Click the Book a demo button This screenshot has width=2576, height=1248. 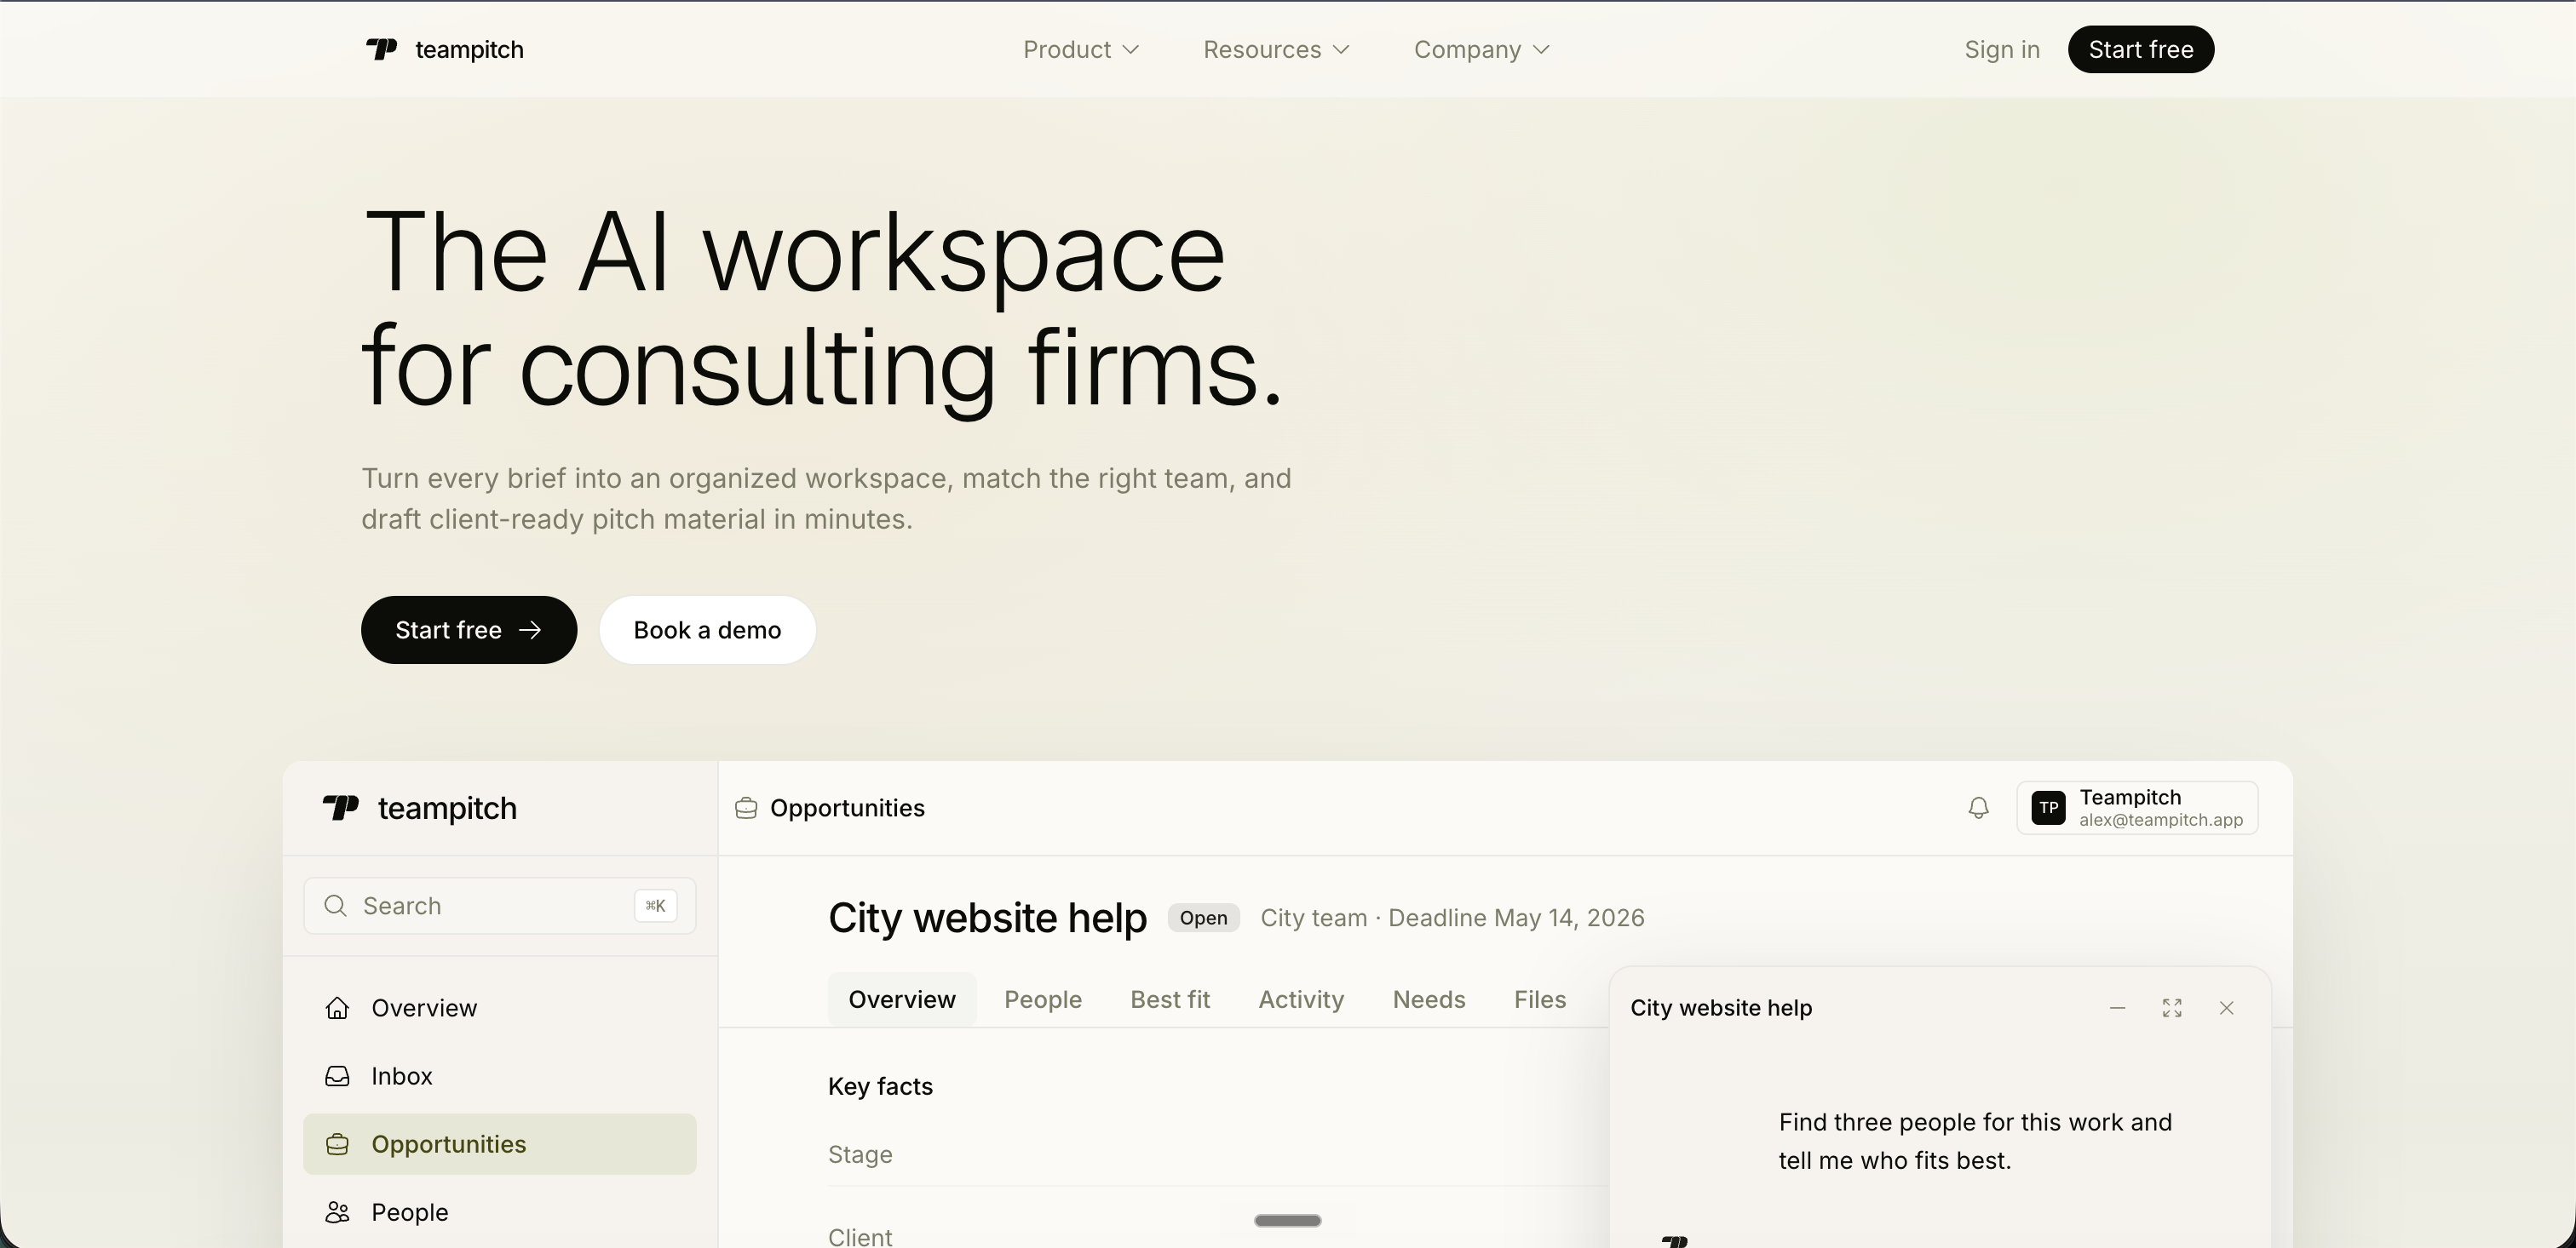pyautogui.click(x=707, y=629)
